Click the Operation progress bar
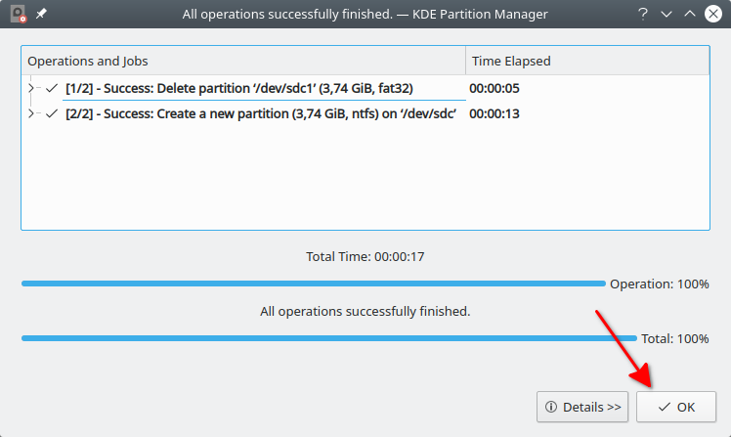731x437 pixels. 313,284
